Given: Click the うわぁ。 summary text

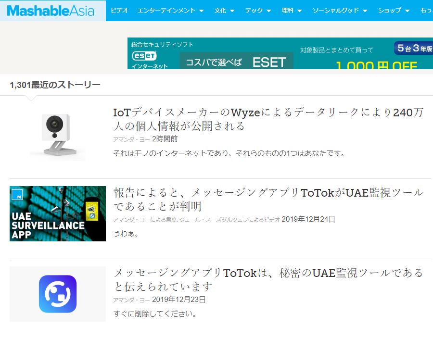Looking at the screenshot, I should click(x=126, y=234).
